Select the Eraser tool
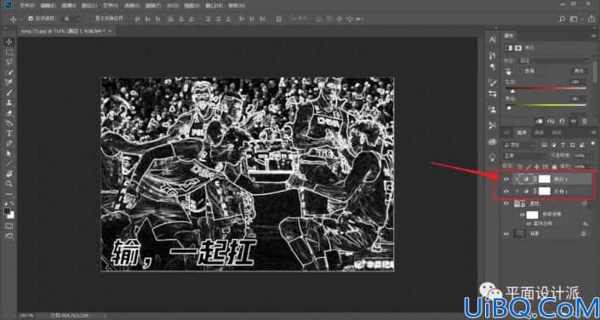Screen dimensions: 600x320 pyautogui.click(x=10, y=113)
